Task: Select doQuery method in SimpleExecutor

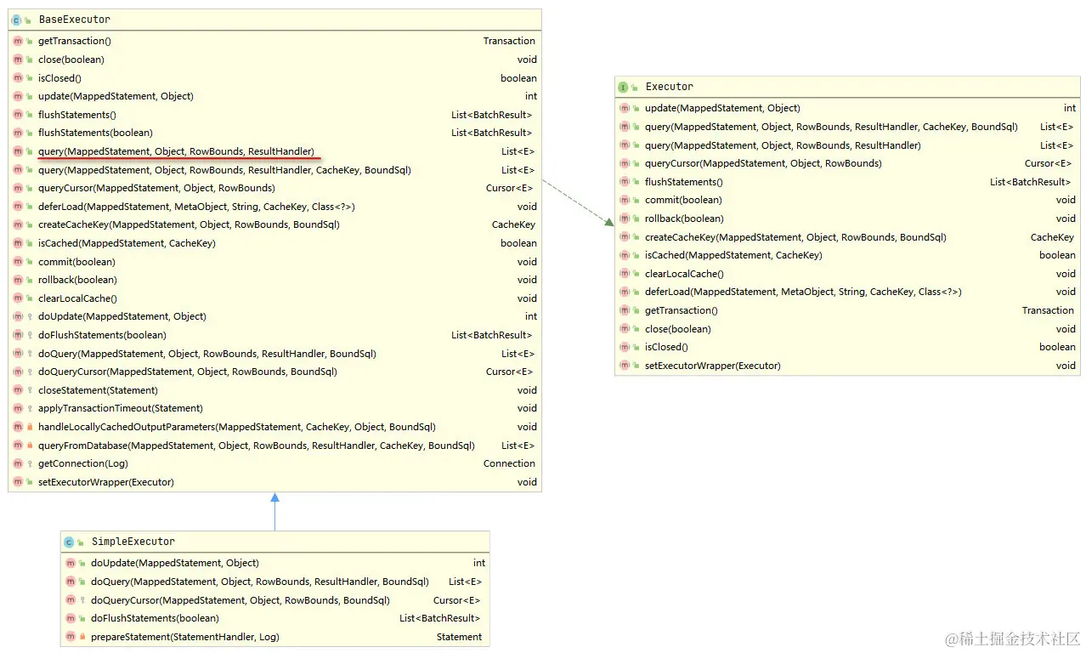Action: click(x=260, y=582)
